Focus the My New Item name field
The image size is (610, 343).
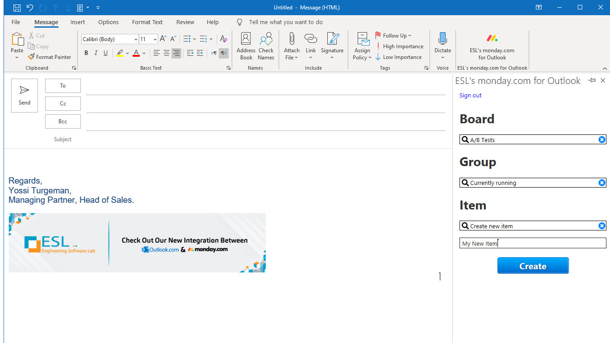(533, 243)
